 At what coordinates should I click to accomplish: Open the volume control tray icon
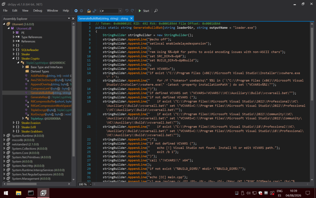(x=248, y=193)
